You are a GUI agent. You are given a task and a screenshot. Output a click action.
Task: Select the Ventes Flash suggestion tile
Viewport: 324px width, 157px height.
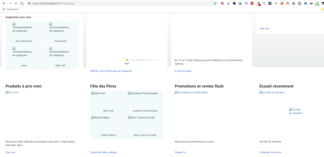click(60, 33)
